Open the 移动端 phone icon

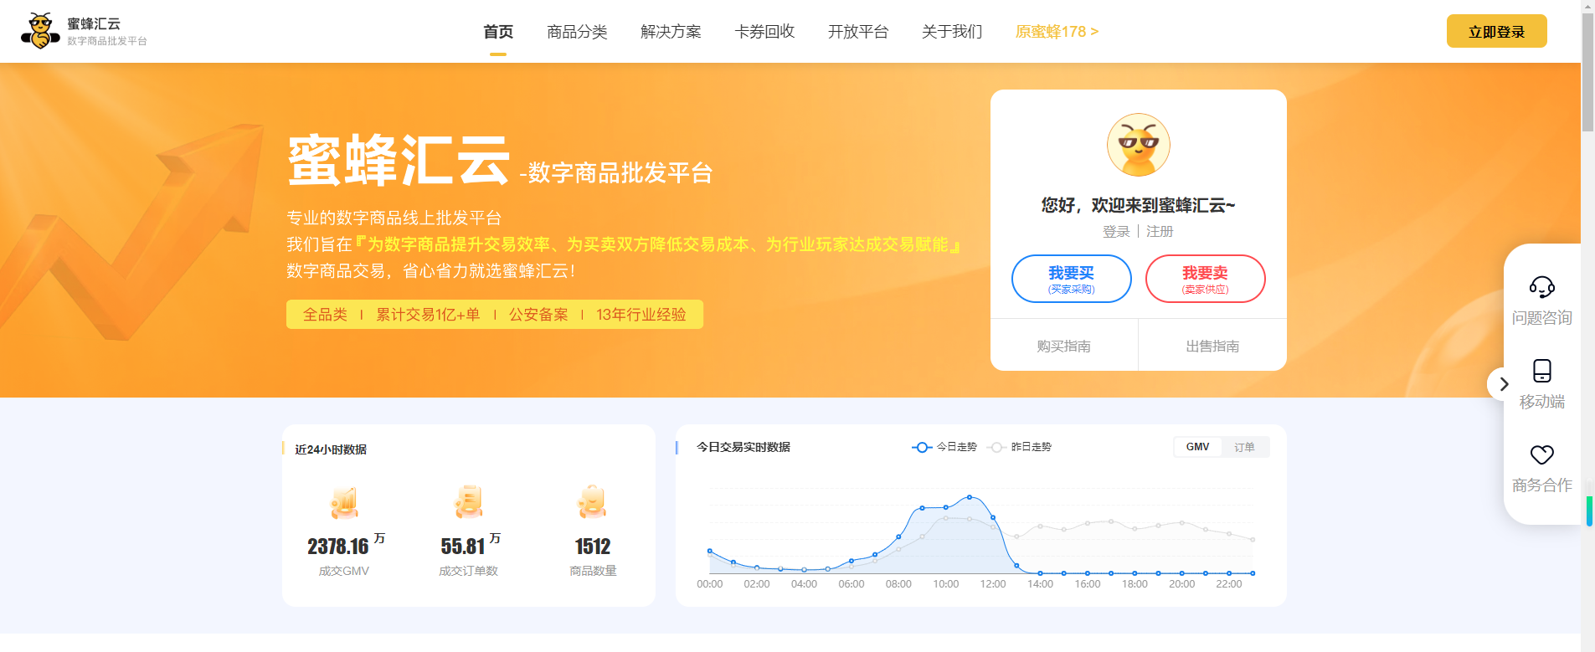coord(1541,371)
